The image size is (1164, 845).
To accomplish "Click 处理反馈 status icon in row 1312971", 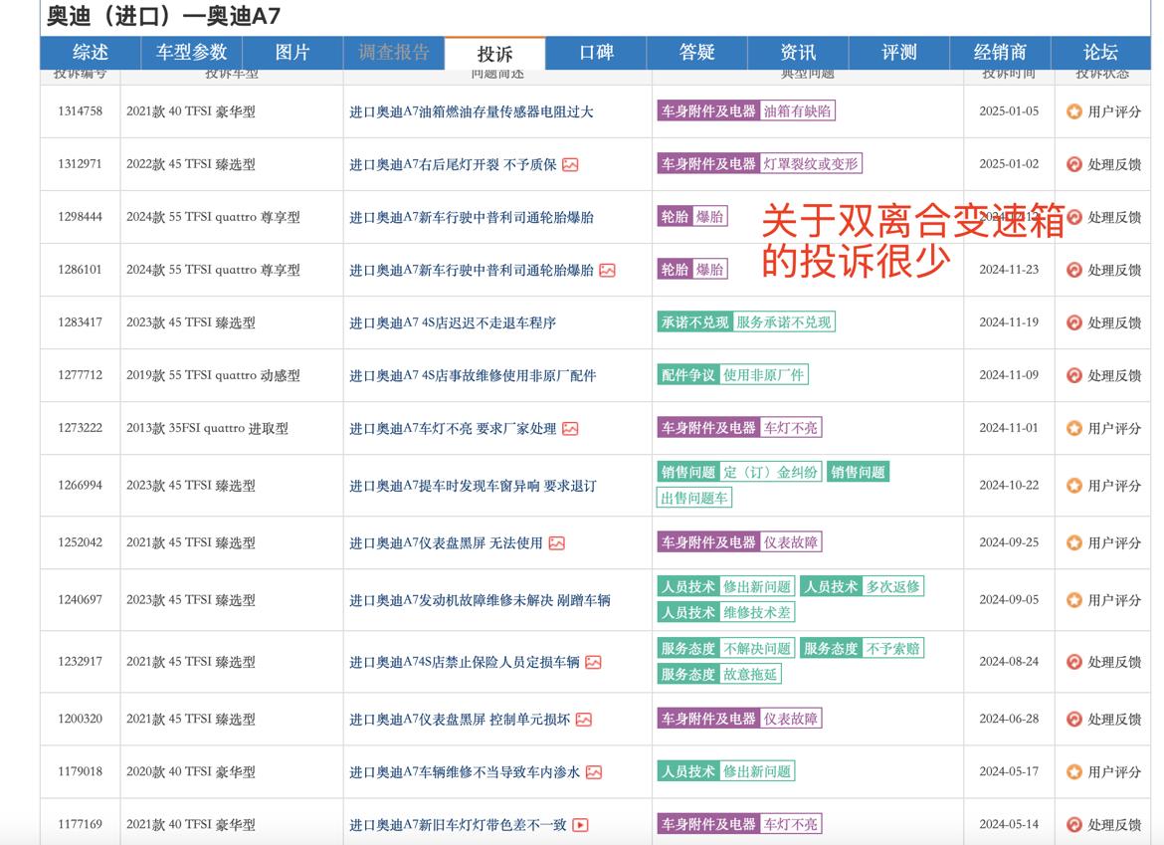I will 1074,164.
